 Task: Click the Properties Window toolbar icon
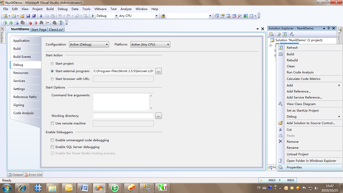[x=222, y=16]
